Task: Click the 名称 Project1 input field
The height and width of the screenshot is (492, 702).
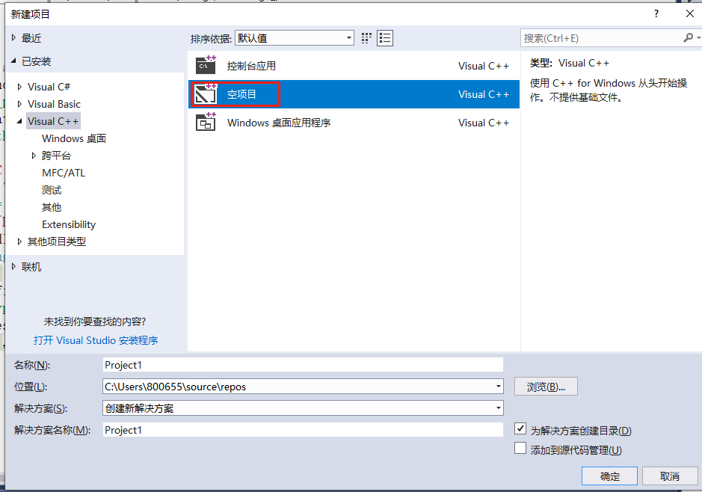Action: (303, 365)
